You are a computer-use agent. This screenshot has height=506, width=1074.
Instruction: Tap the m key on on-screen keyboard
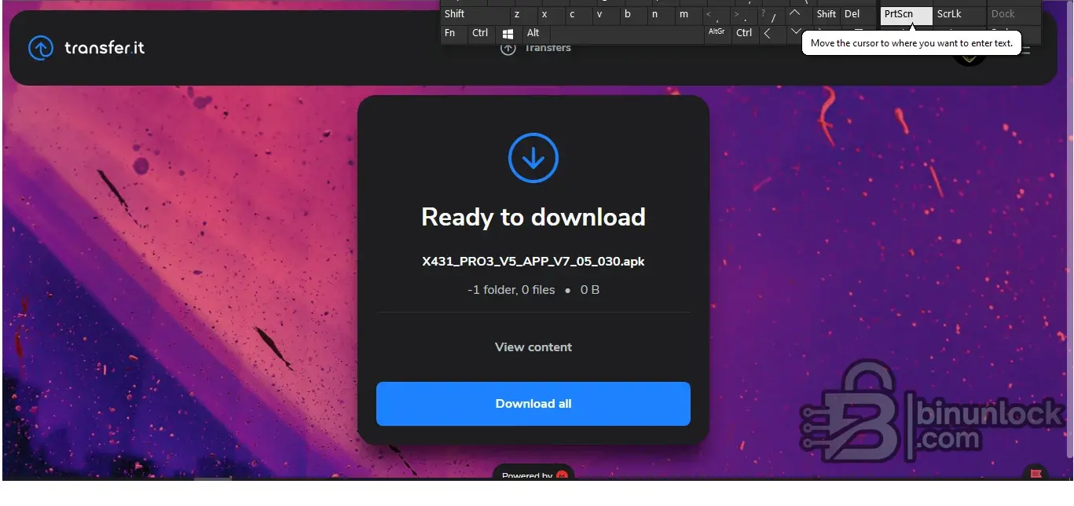[688, 15]
